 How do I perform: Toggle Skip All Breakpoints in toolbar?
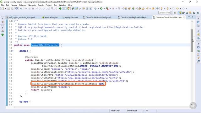tap(21, 8)
